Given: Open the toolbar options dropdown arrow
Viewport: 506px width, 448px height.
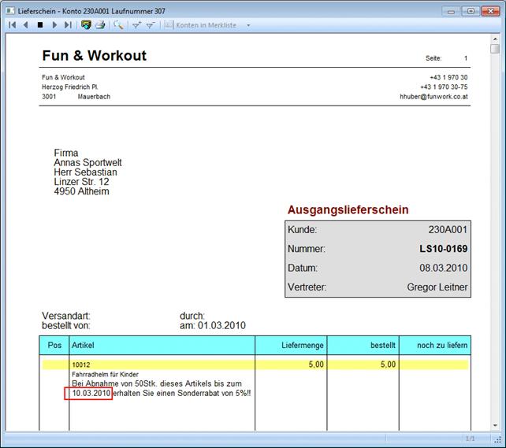Looking at the screenshot, I should point(249,25).
